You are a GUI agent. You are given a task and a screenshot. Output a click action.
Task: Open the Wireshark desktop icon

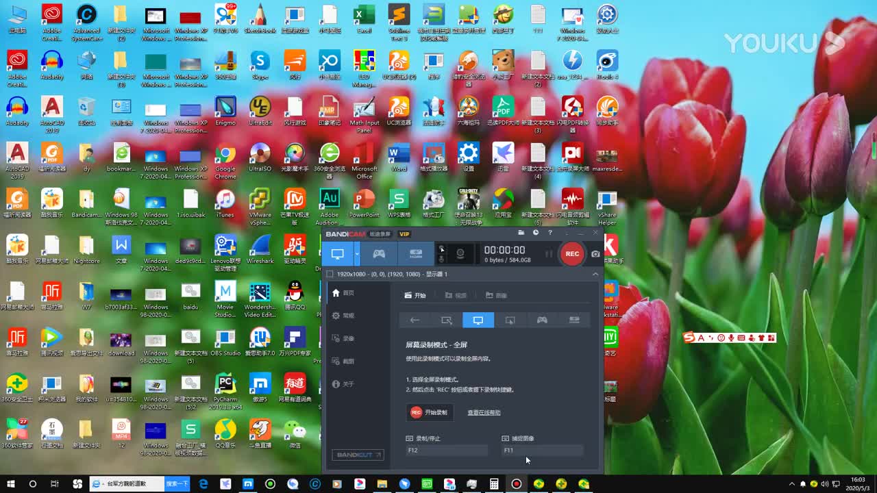(x=260, y=249)
